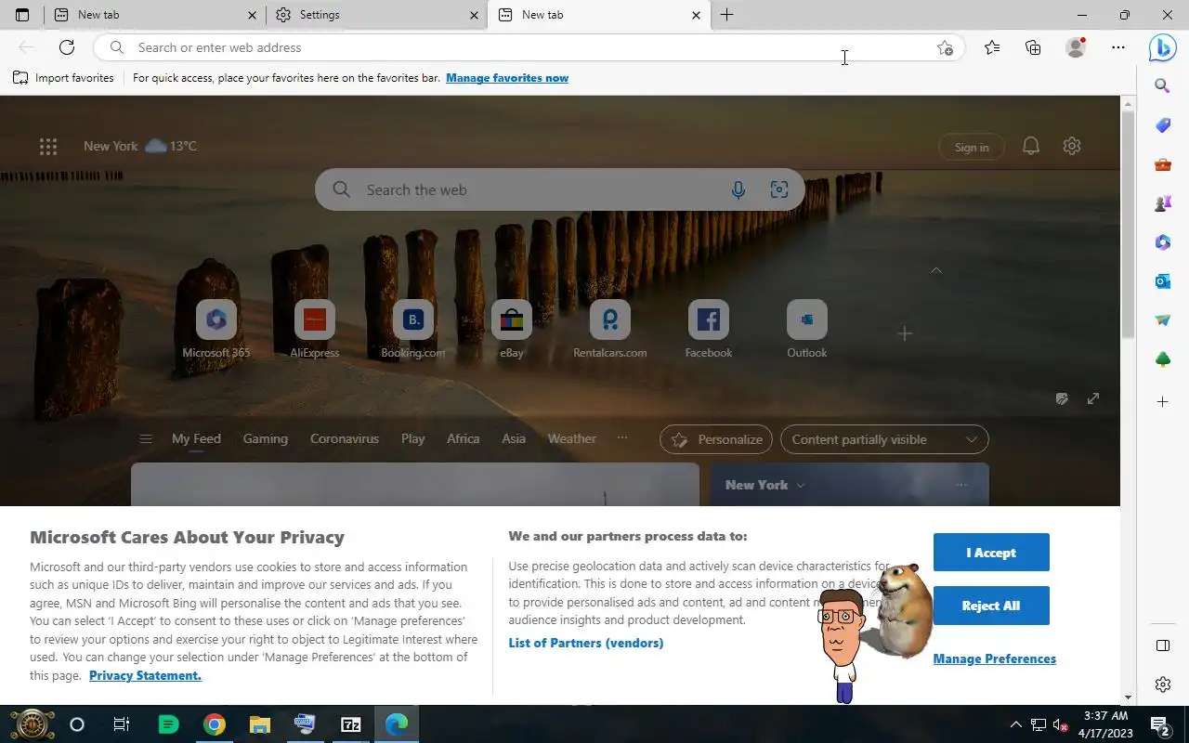Screen dimensions: 1189x743
Task: Focus the Search the web box
Action: tap(559, 189)
